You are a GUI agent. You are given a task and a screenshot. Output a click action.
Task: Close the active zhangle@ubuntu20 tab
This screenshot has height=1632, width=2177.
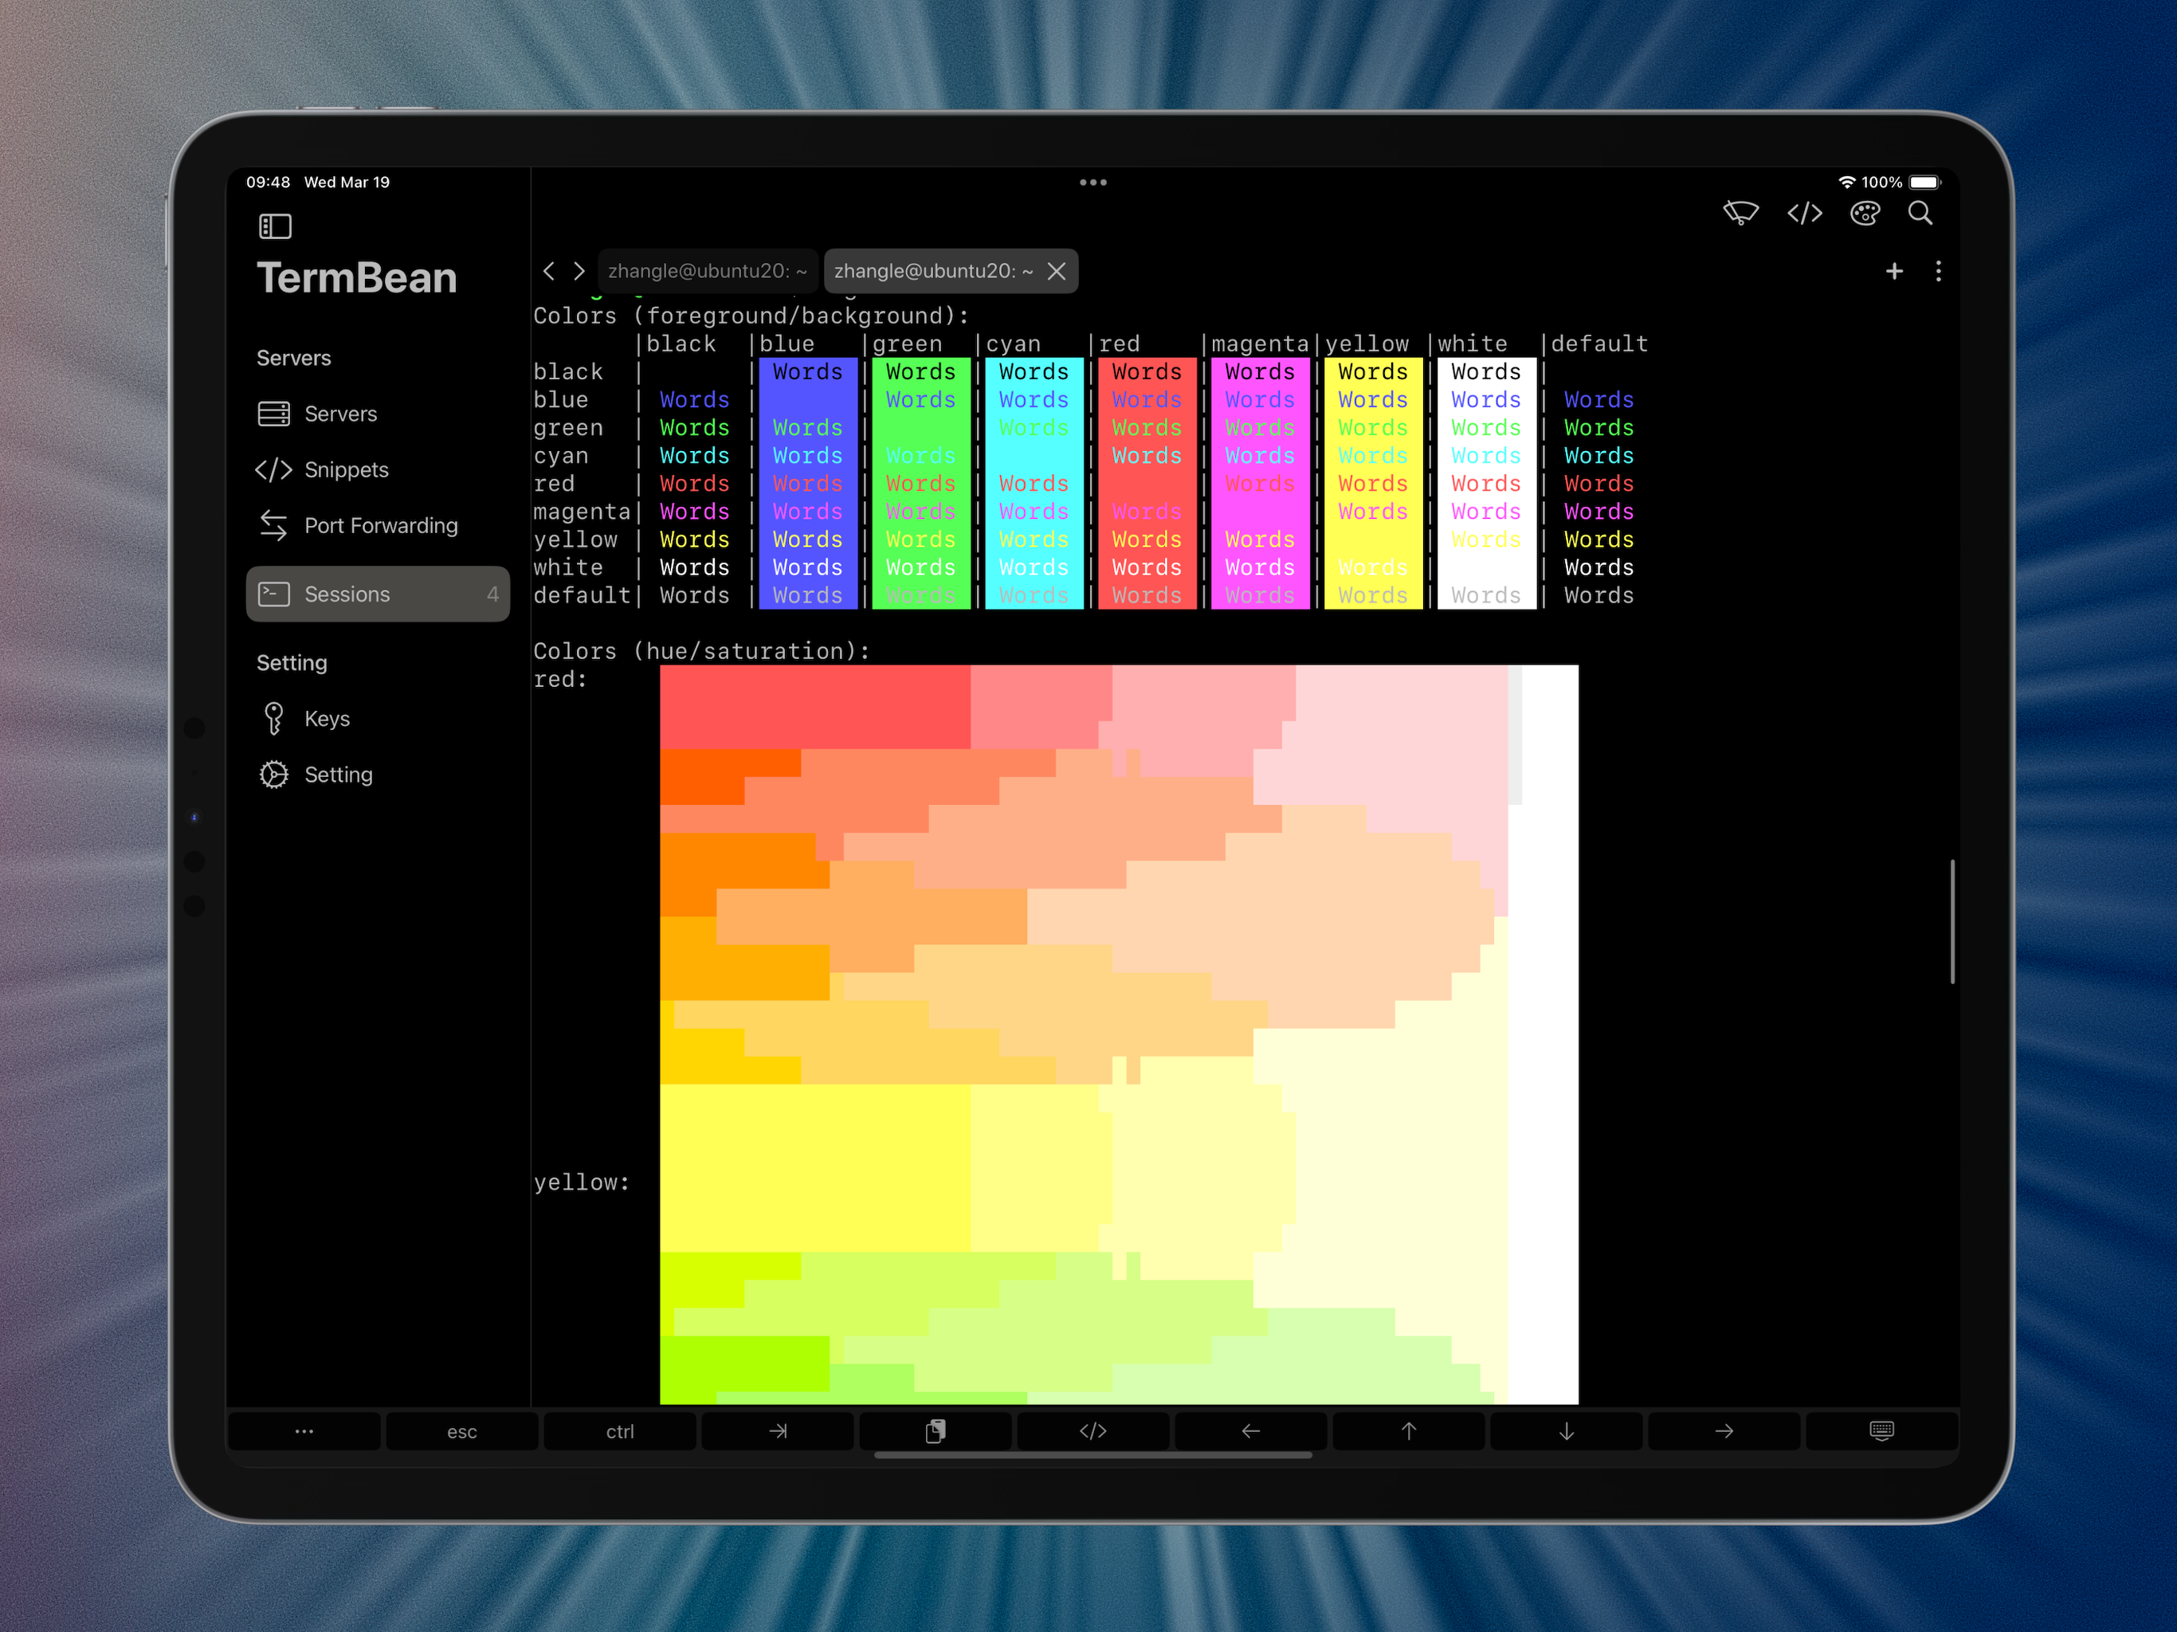click(1056, 272)
